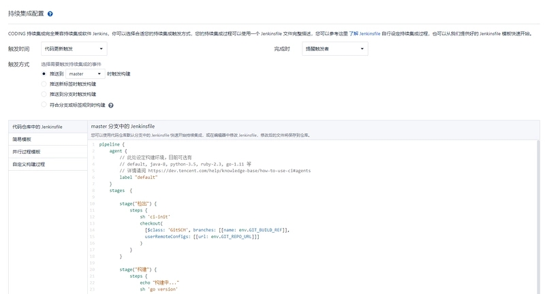
Task: Switch to 并行过程模板 tab
Action: click(x=48, y=152)
